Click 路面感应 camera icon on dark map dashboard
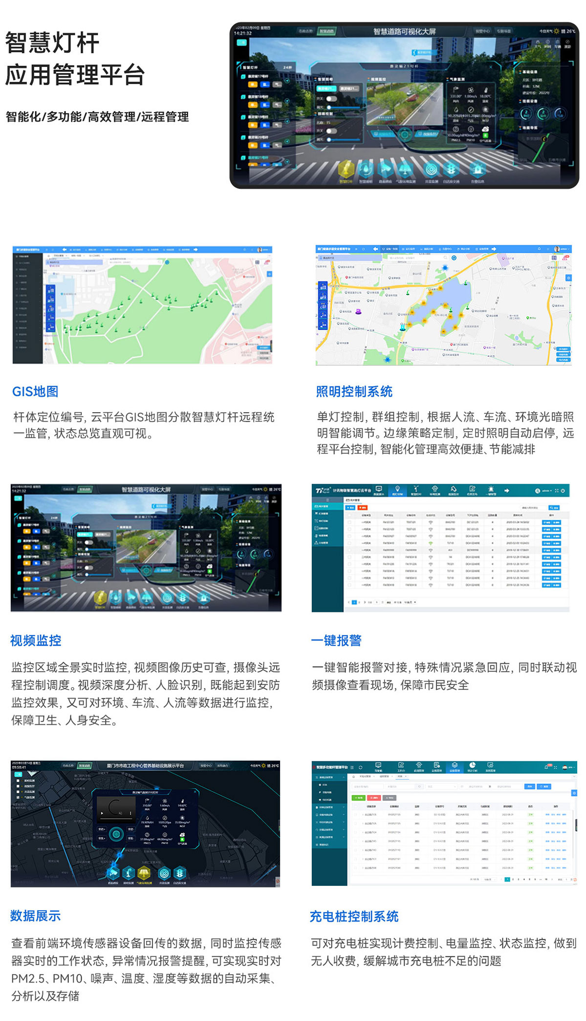The width and height of the screenshot is (586, 1021). click(x=113, y=873)
